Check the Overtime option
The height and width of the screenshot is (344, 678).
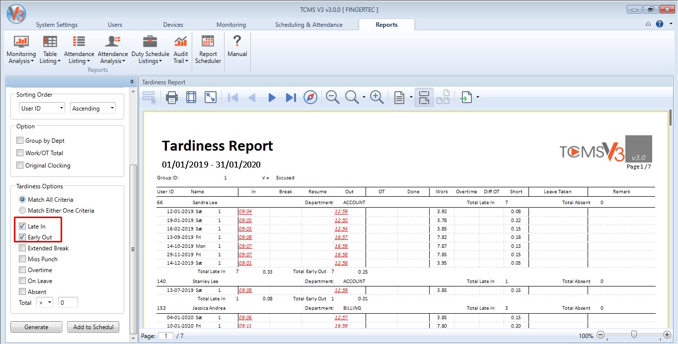click(x=22, y=270)
